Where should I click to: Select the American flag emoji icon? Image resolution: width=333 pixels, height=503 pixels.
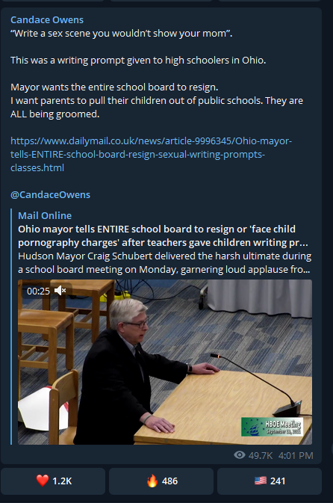[261, 481]
